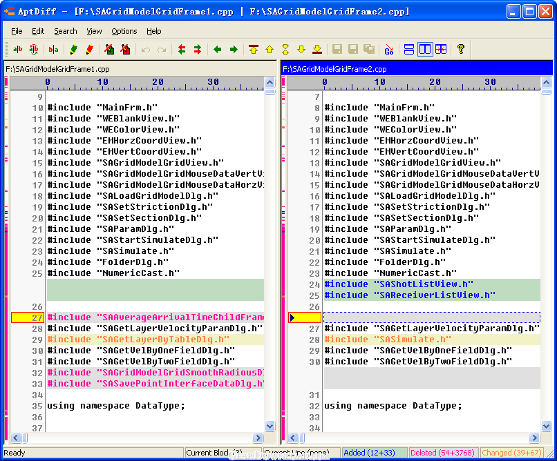Click the first grayed save disk icon
Viewport: 557px width, 461px height.
[x=337, y=49]
